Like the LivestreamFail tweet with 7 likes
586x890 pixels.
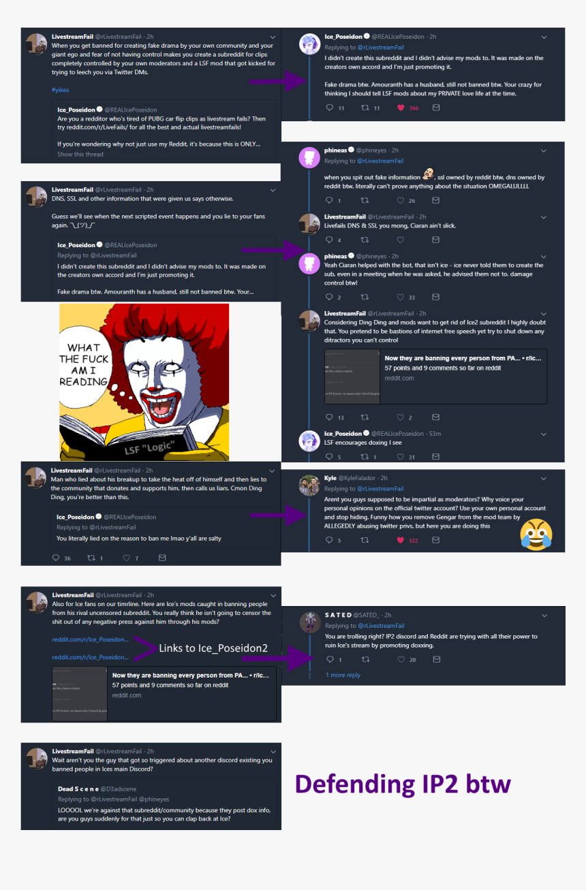pos(126,558)
